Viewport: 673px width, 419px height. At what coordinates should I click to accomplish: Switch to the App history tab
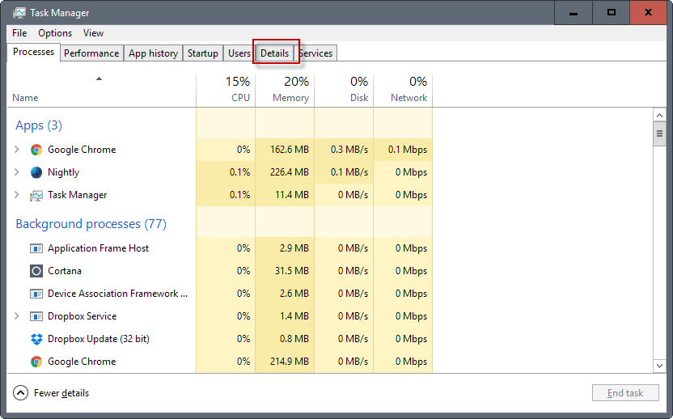(x=153, y=53)
